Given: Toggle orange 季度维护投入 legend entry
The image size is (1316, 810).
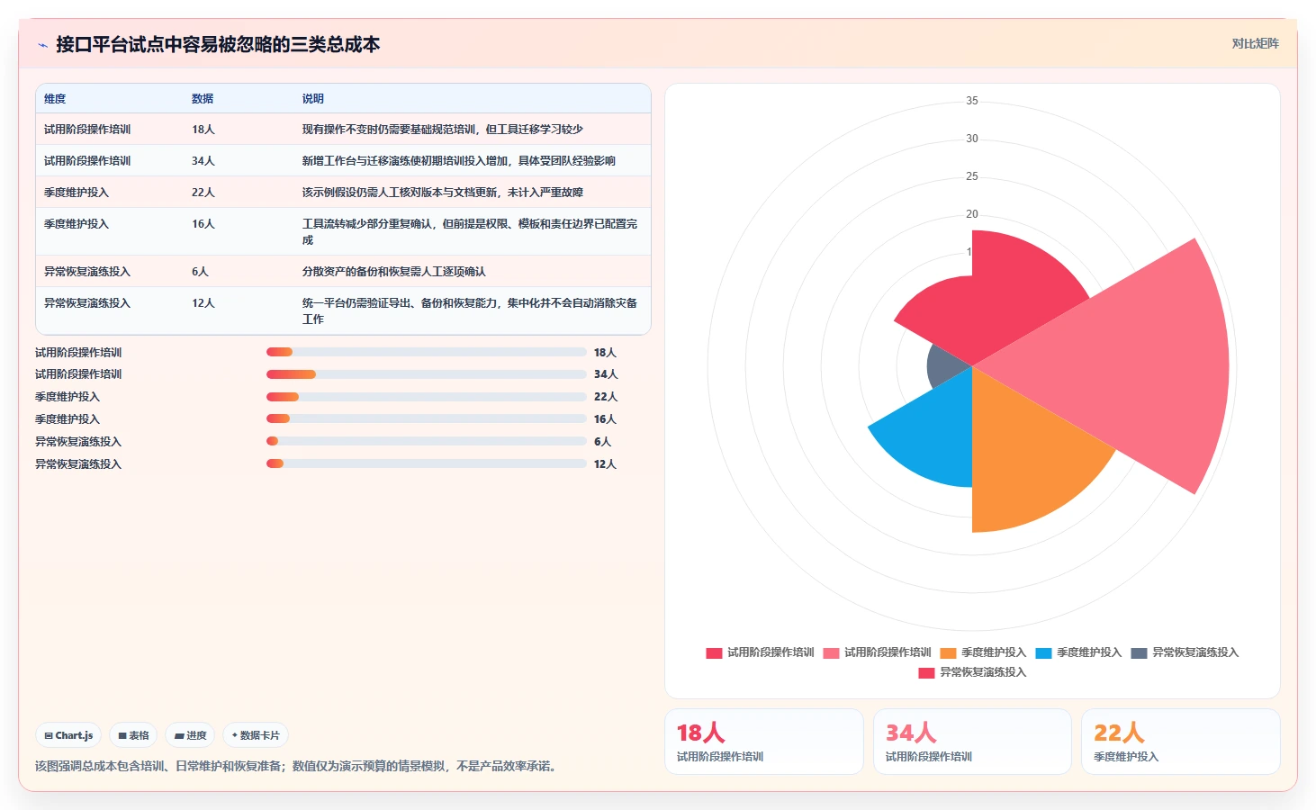Looking at the screenshot, I should click(983, 652).
